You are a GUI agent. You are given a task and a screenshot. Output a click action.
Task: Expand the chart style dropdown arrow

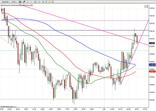pyautogui.click(x=21, y=2)
